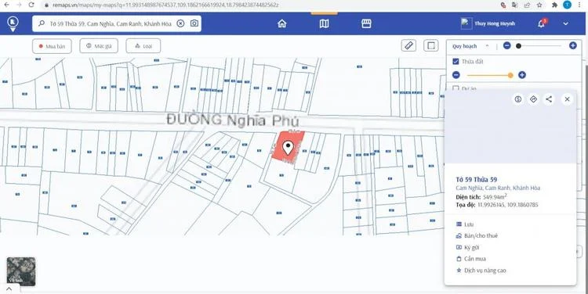Toggle the Mua bán filter

coord(52,46)
